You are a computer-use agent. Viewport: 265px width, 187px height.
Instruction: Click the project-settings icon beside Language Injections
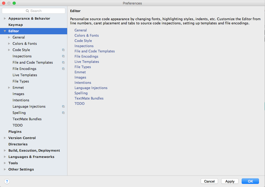coord(63,106)
